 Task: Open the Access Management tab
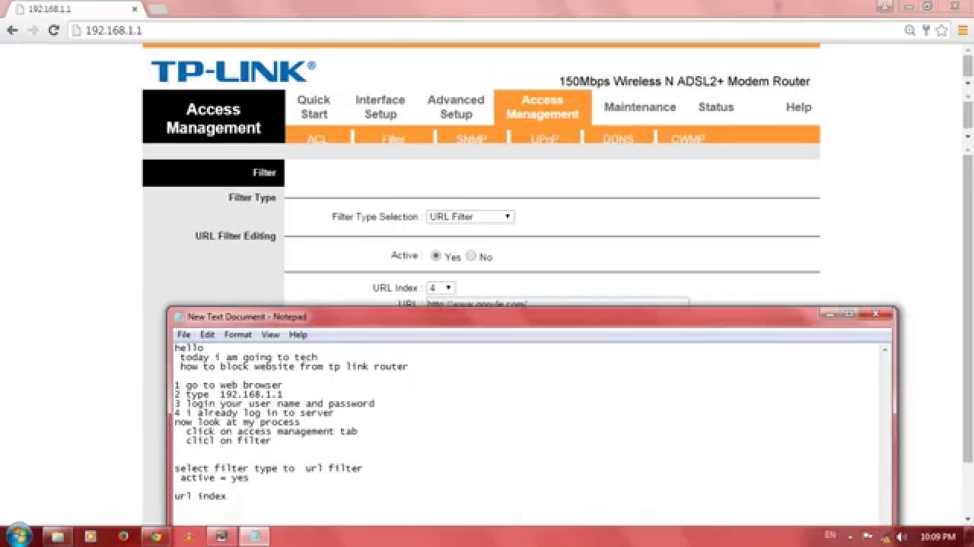coord(543,107)
